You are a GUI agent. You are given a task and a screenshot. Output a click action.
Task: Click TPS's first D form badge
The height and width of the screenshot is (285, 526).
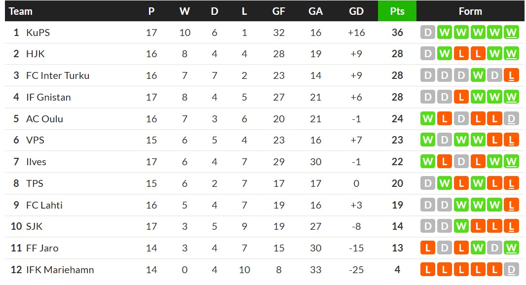click(428, 183)
